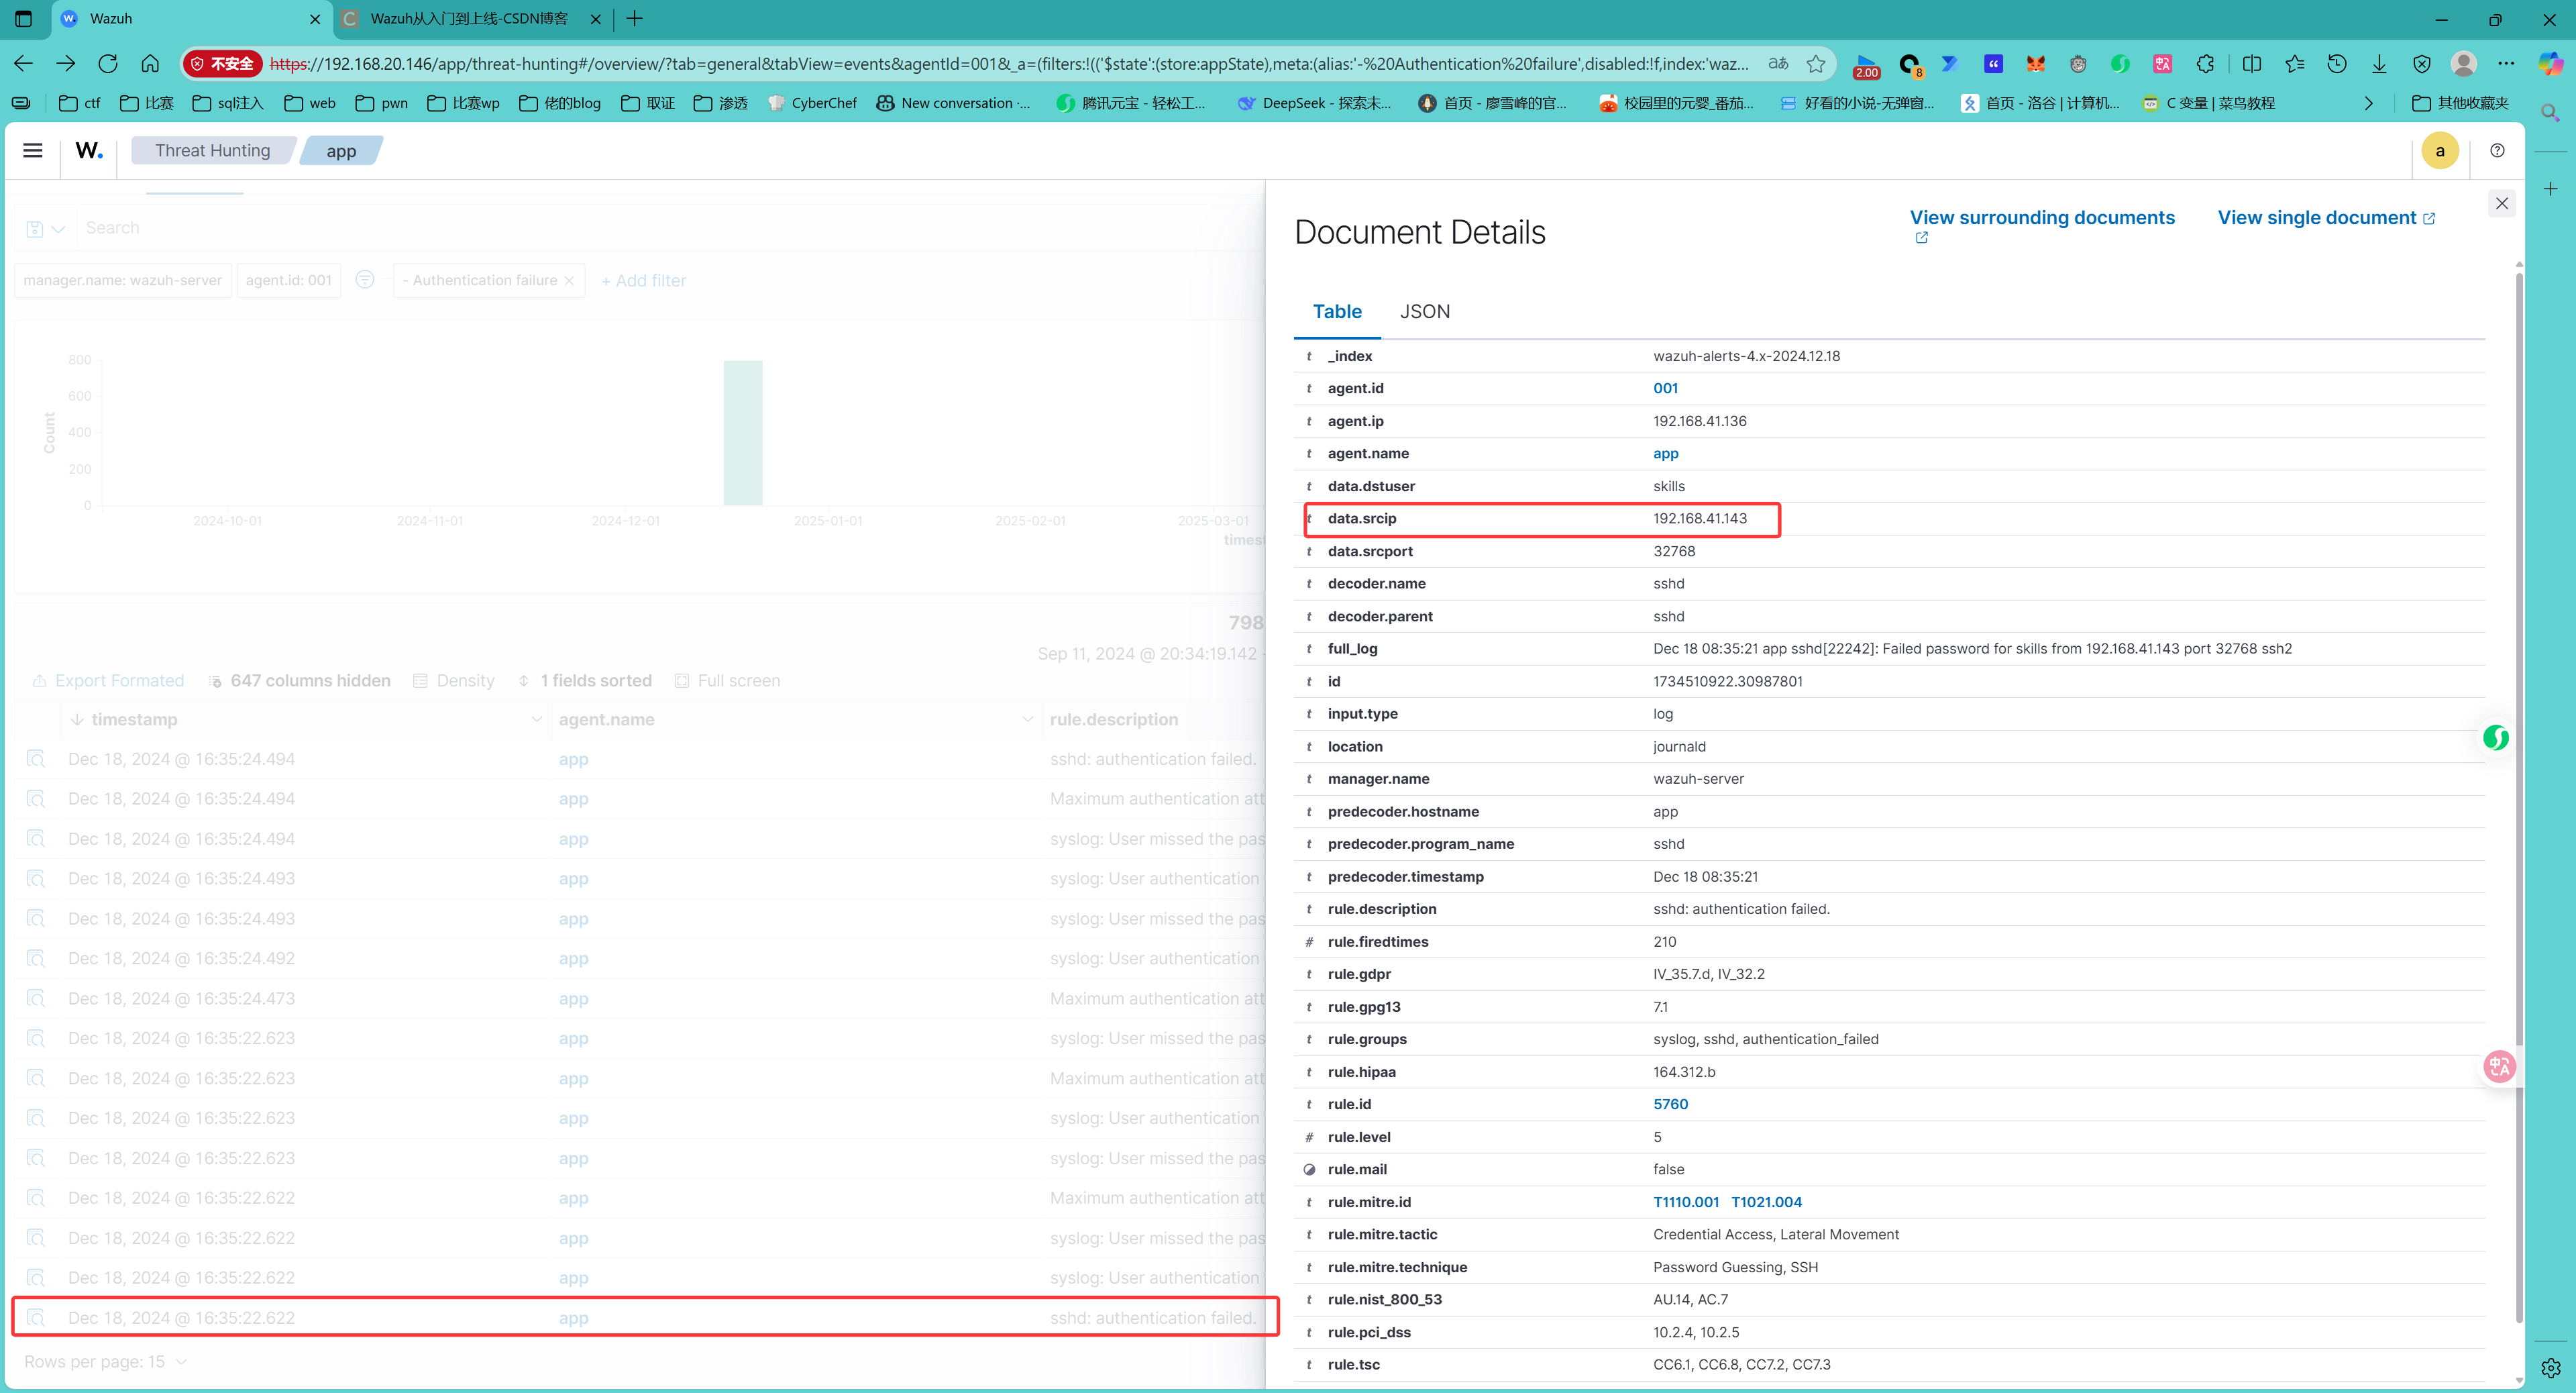This screenshot has height=1393, width=2576.
Task: Open the Wazuh hamburger navigation menu
Action: [33, 150]
